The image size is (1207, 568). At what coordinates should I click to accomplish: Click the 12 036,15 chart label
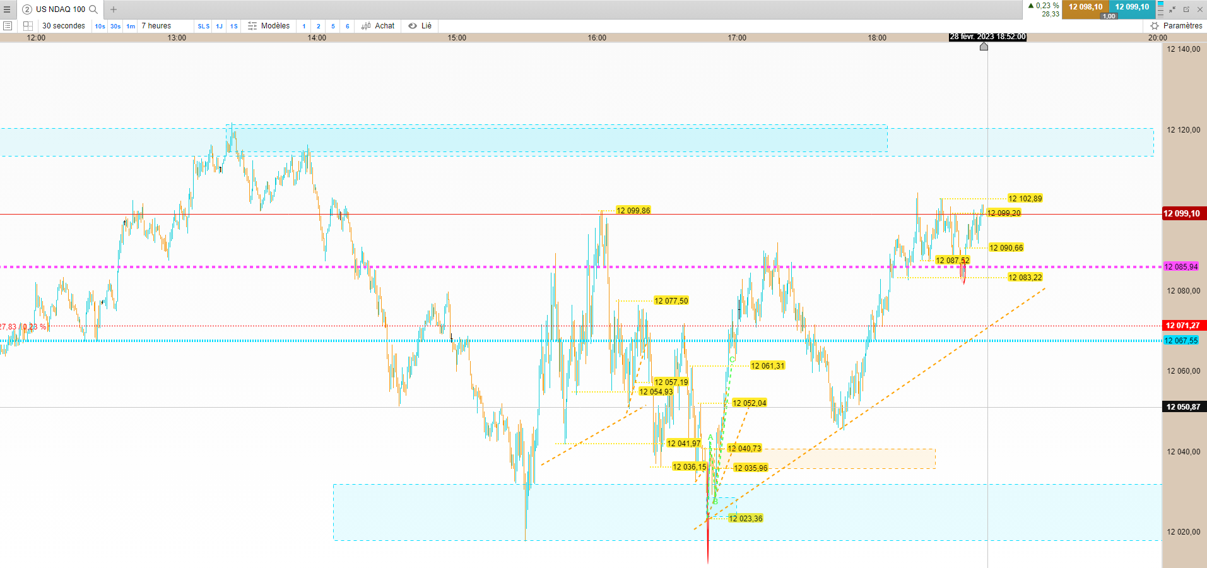point(690,467)
